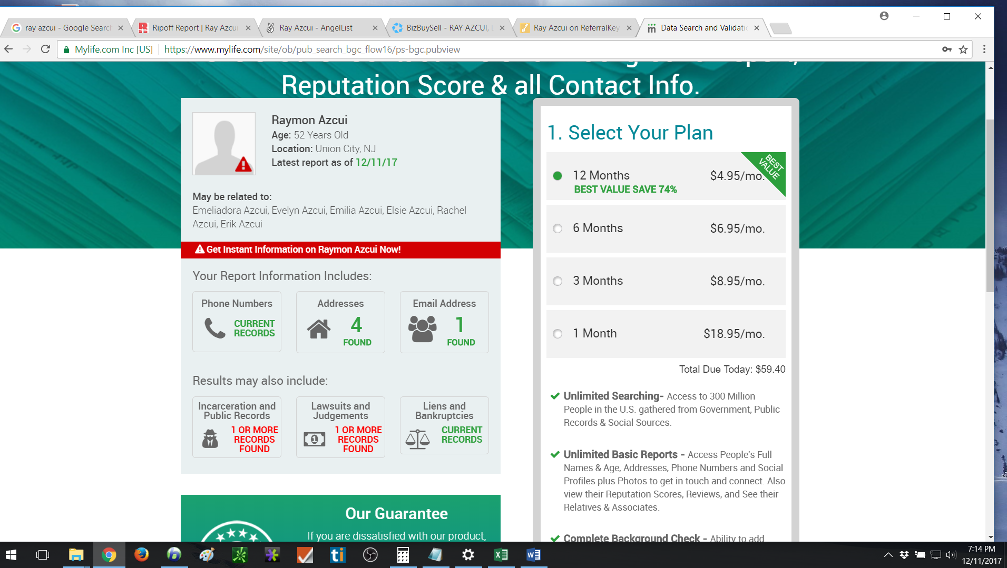Switch to Ripoff Report tab
The width and height of the screenshot is (1007, 568).
click(x=194, y=28)
